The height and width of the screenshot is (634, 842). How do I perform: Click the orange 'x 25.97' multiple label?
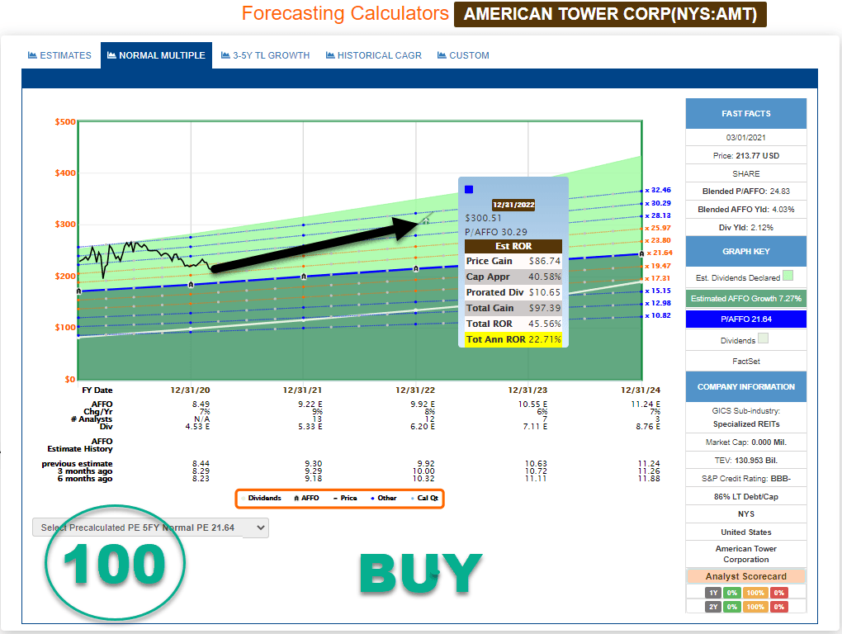(658, 228)
